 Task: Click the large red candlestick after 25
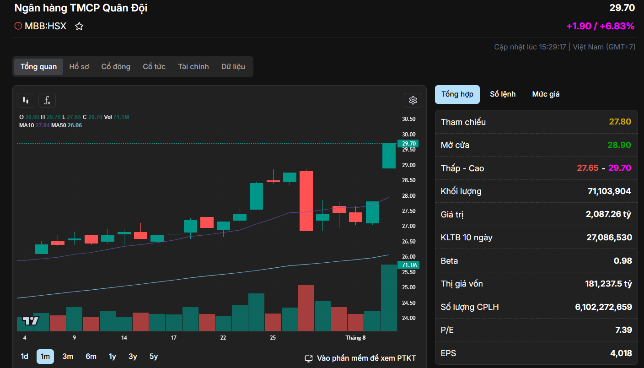click(x=306, y=201)
